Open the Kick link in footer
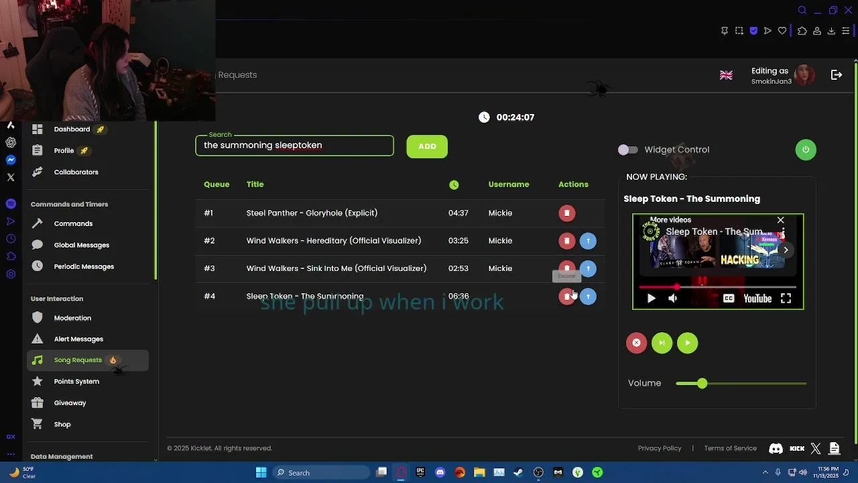 (x=797, y=449)
